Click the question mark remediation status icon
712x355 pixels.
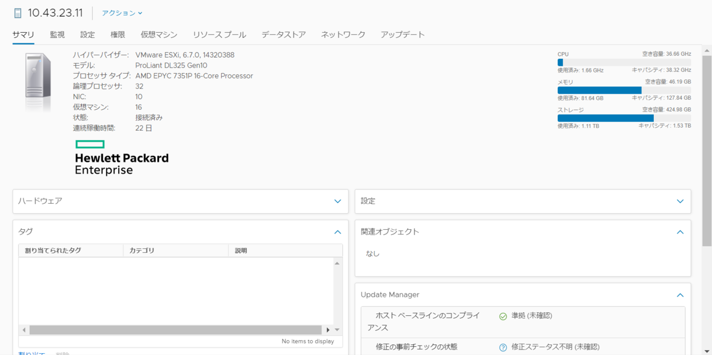[503, 347]
